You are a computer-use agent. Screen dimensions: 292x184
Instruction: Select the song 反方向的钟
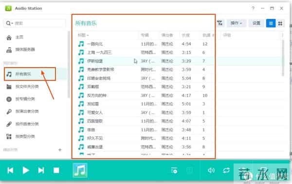click(x=97, y=96)
